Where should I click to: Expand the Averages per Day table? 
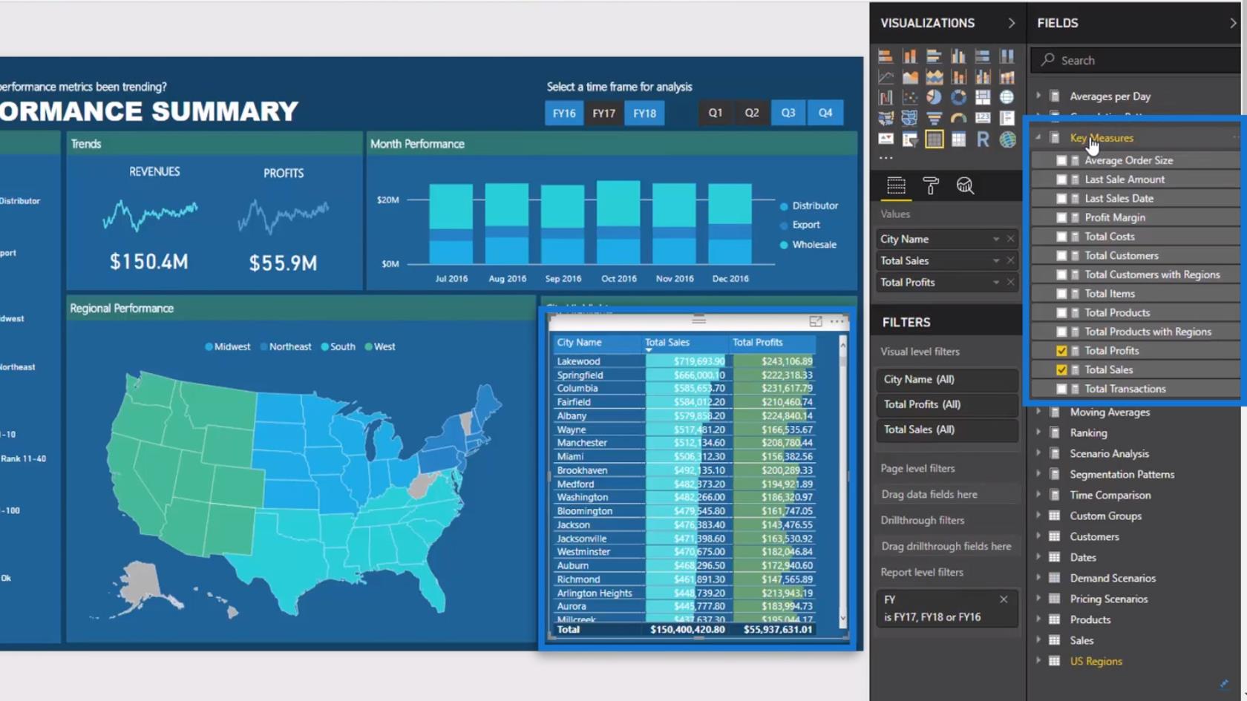(x=1038, y=96)
